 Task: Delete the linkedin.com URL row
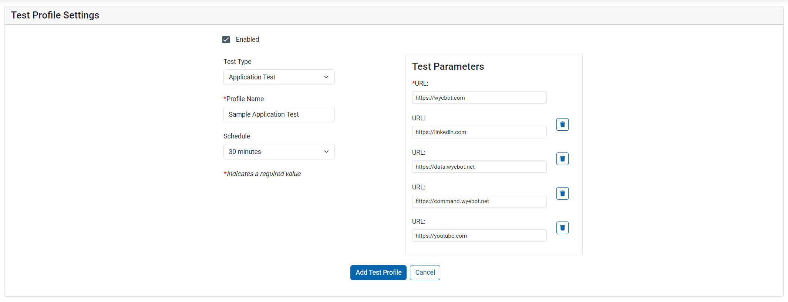click(562, 124)
